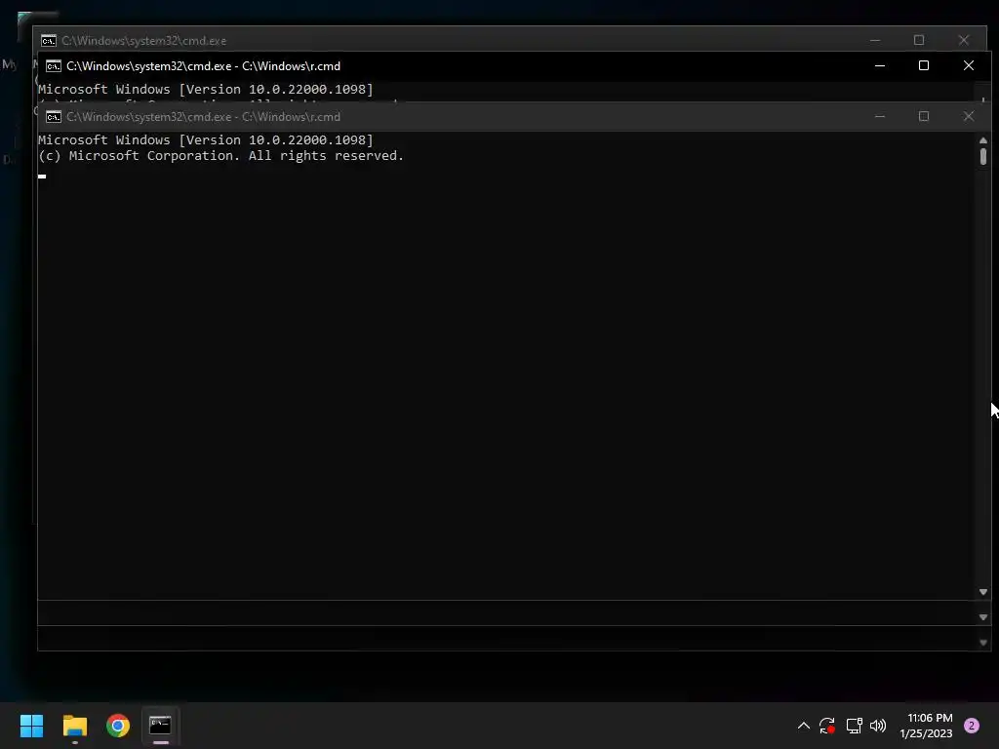Launch Google Chrome from the taskbar
Image resolution: width=999 pixels, height=749 pixels.
click(118, 726)
